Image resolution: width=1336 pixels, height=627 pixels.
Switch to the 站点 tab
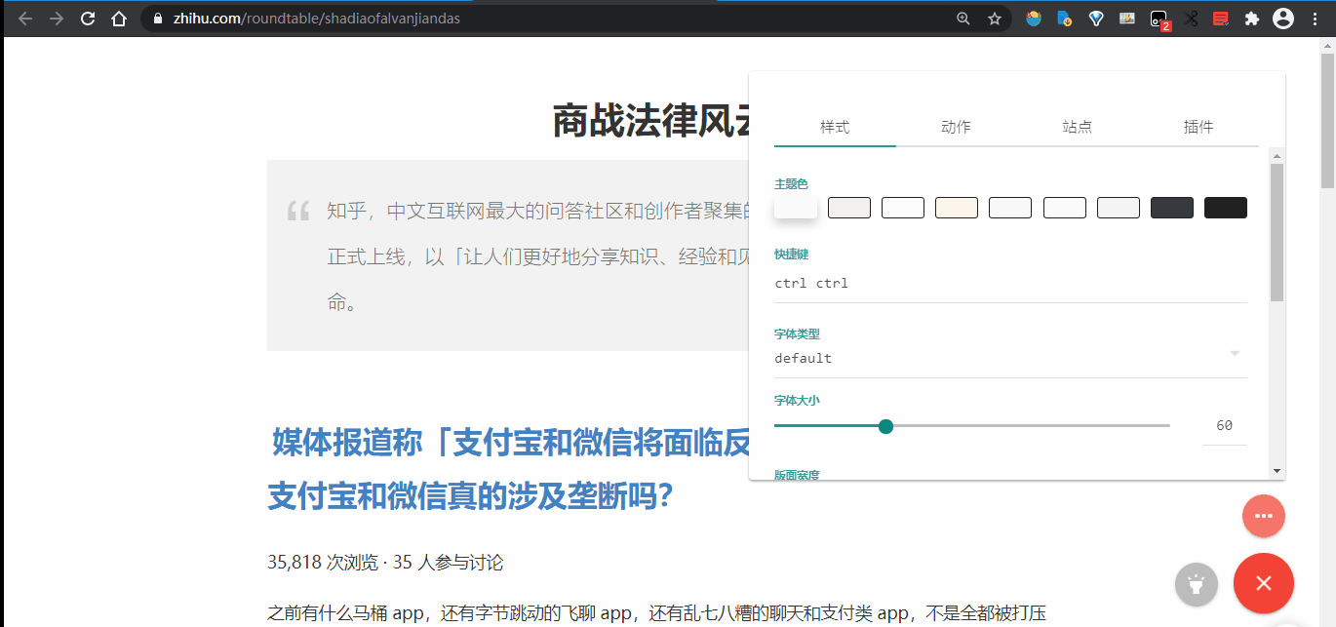1078,127
